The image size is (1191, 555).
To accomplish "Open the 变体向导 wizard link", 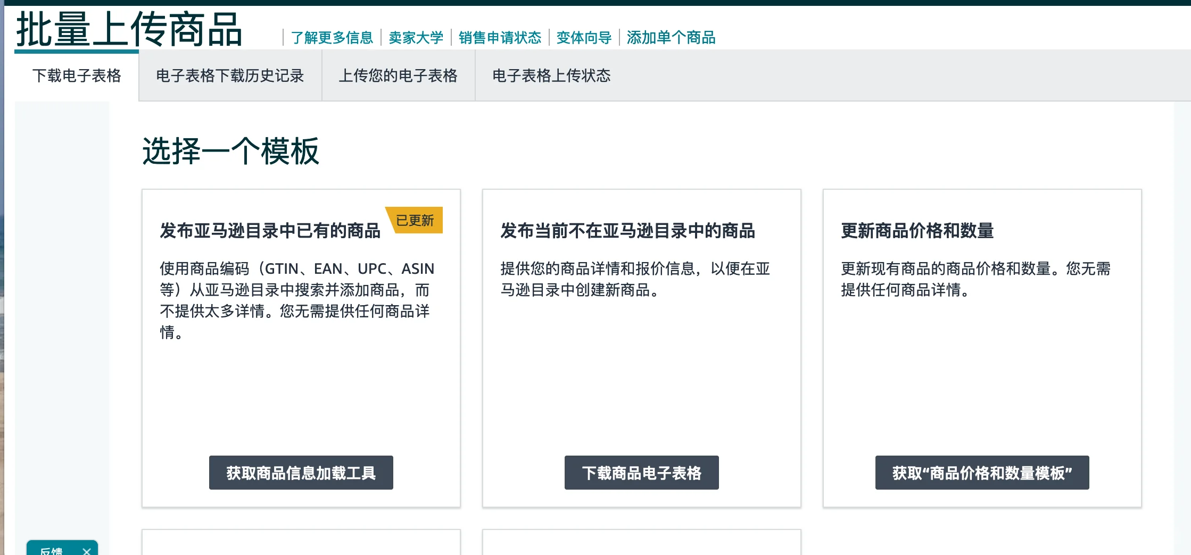I will pos(583,38).
